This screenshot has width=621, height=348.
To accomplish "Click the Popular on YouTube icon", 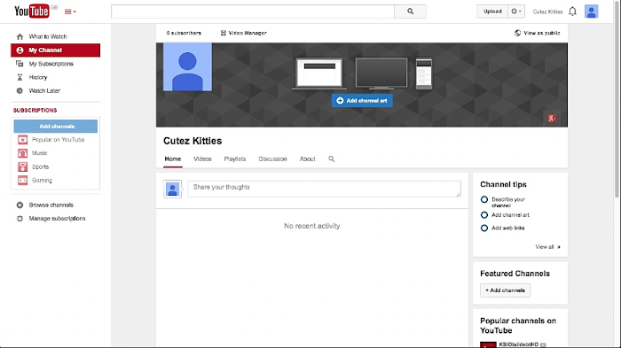I will [22, 140].
